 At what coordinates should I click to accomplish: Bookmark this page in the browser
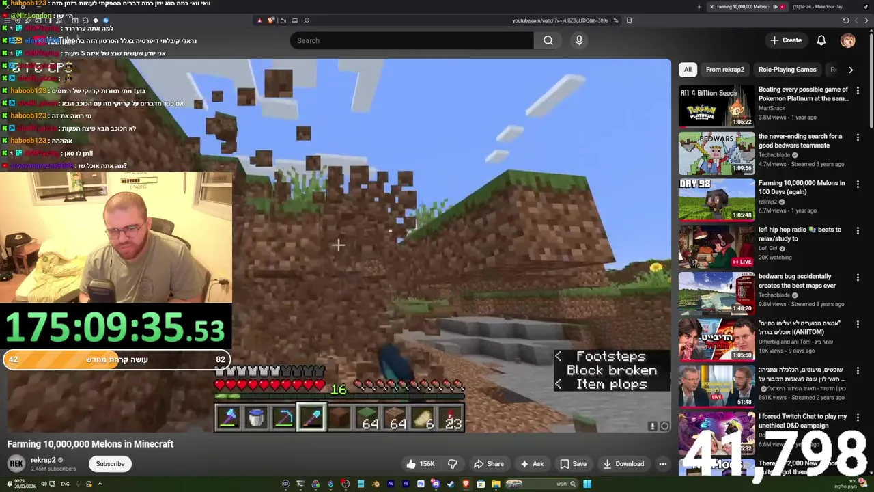[629, 20]
